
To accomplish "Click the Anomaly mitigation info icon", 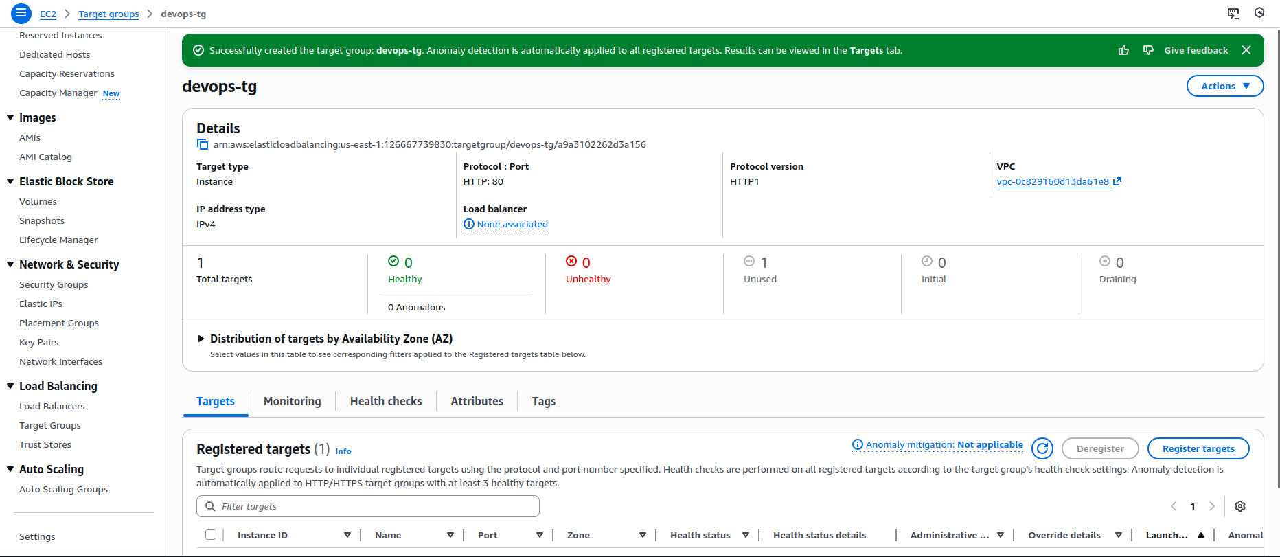I will coord(858,445).
